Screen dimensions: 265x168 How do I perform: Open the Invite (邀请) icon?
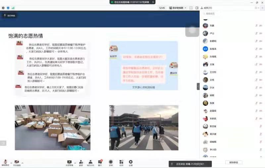[x=80, y=162]
